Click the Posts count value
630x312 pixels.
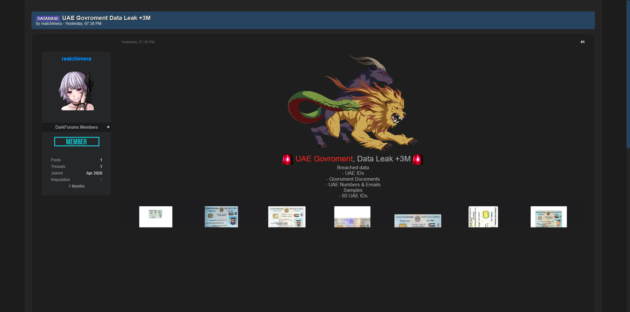[101, 160]
